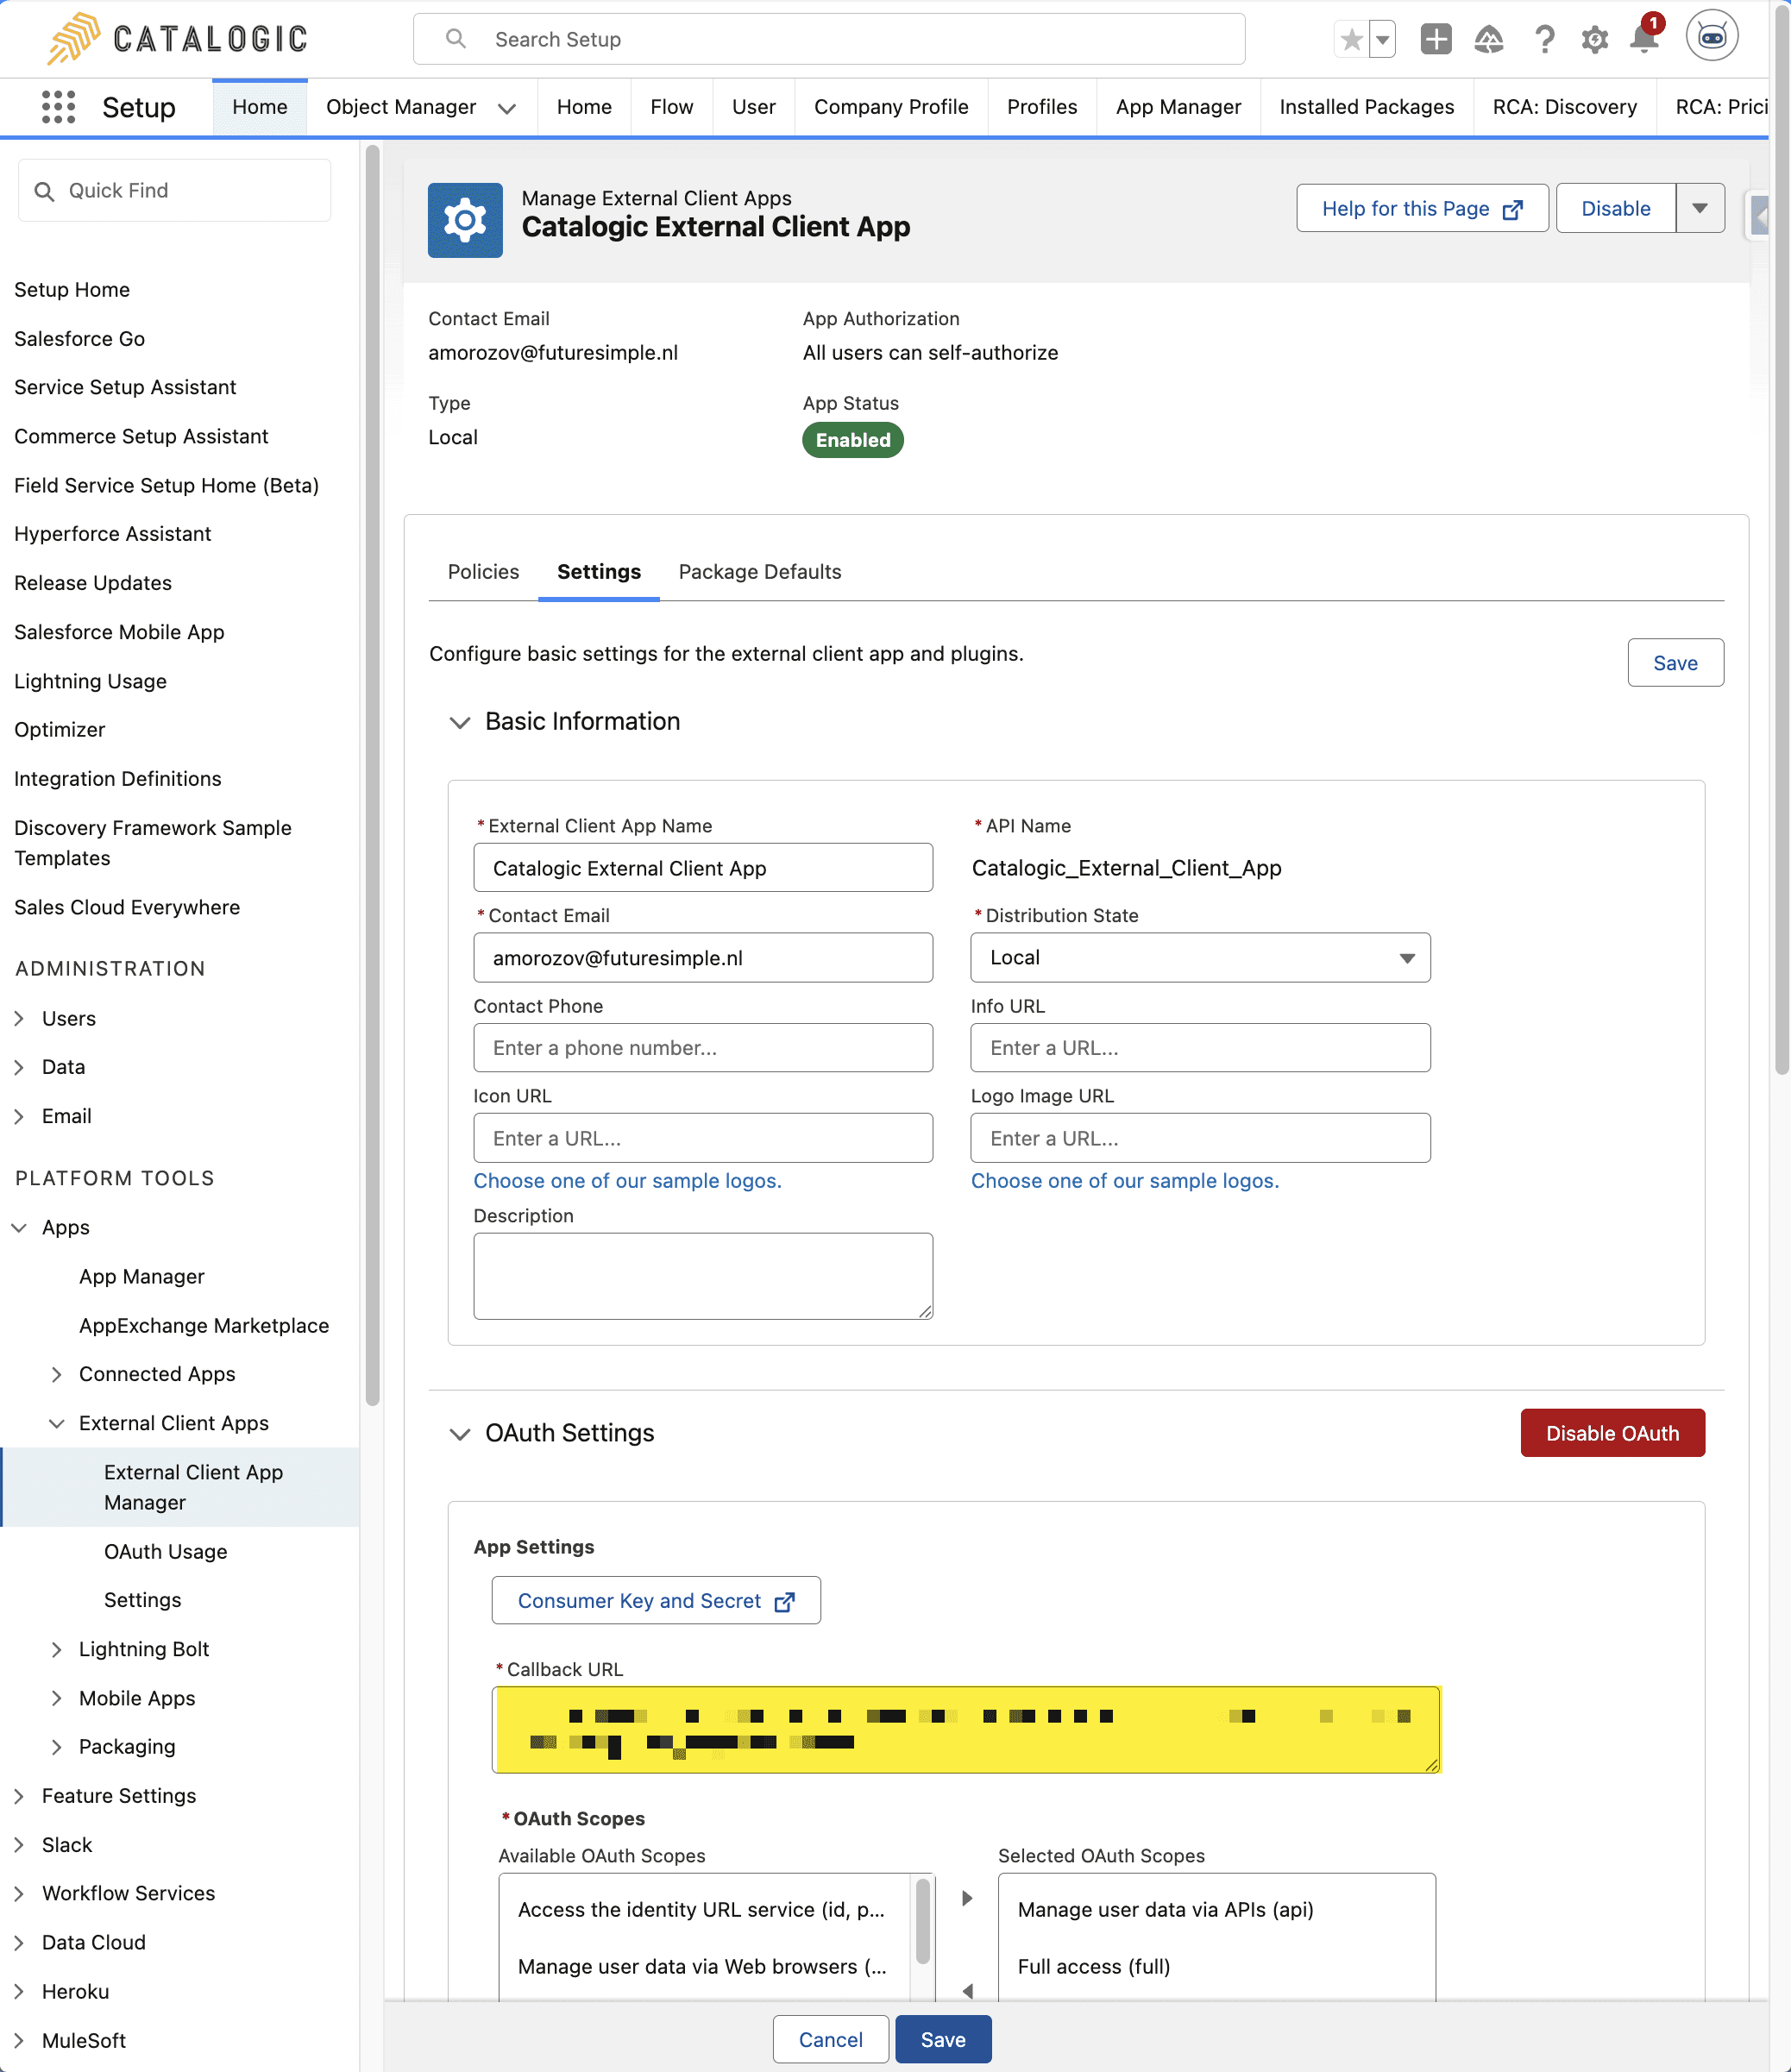Switch to the Policies tab

[x=483, y=572]
